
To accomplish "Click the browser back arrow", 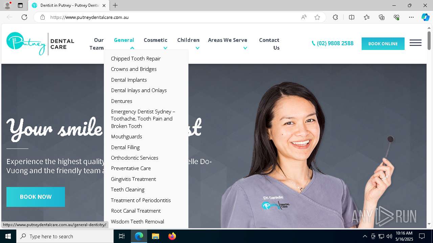I will pyautogui.click(x=9, y=17).
